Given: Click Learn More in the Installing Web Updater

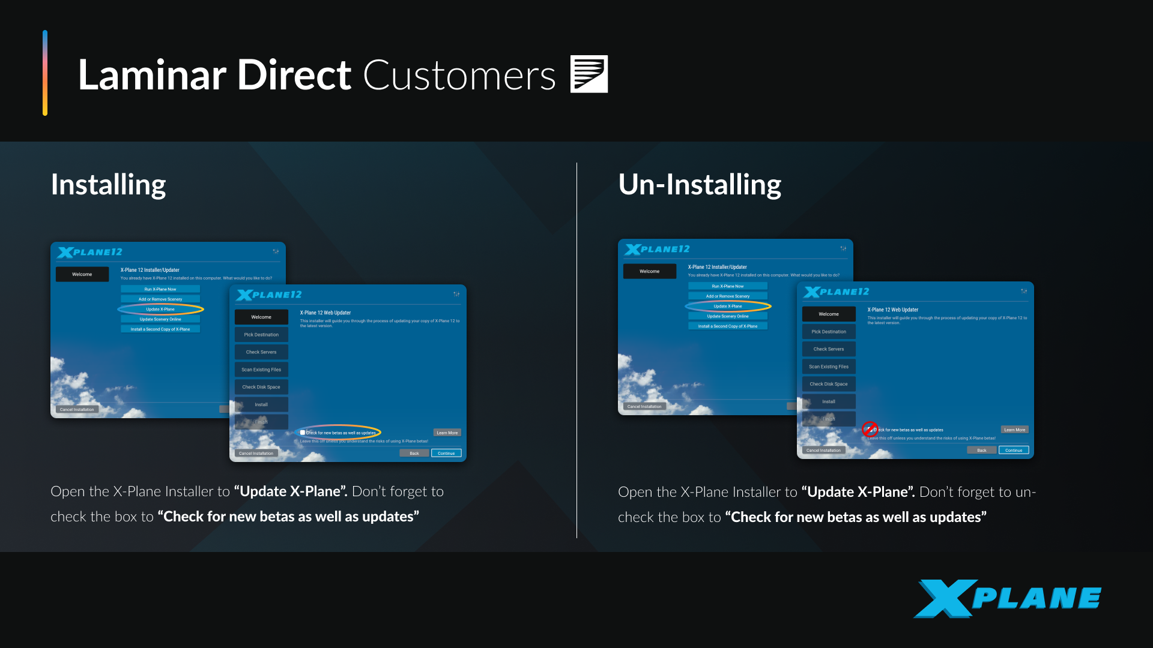Looking at the screenshot, I should [x=447, y=433].
